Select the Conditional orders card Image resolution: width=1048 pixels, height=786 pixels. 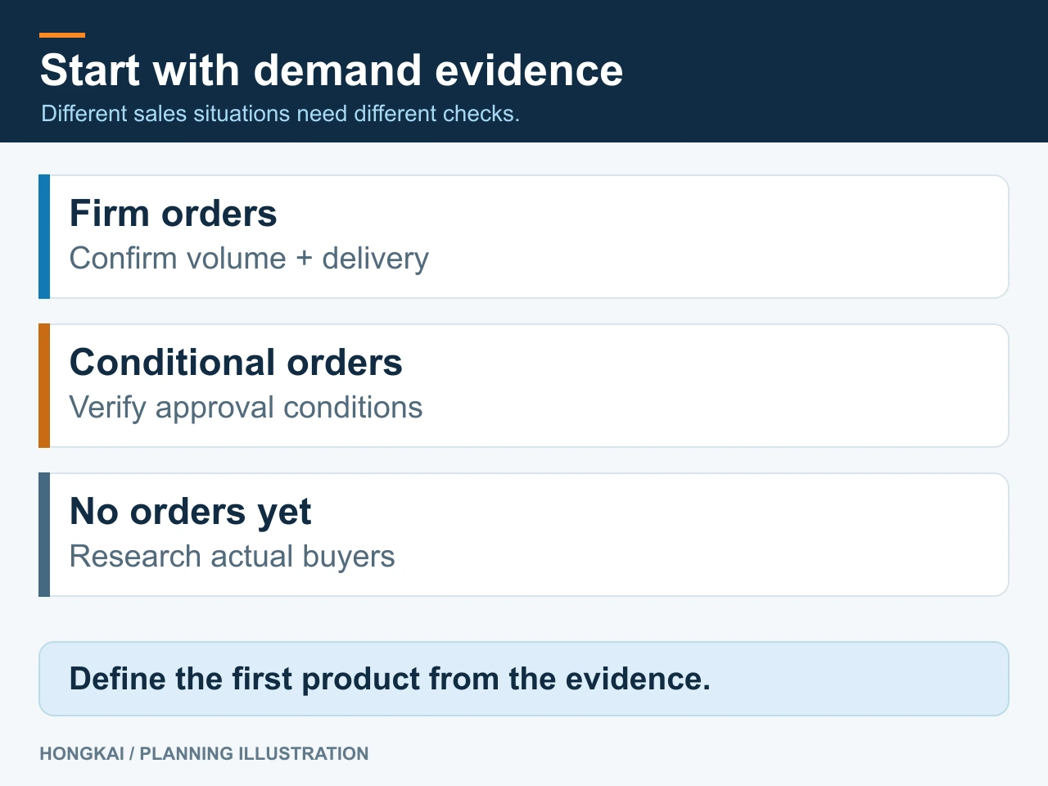coord(524,386)
